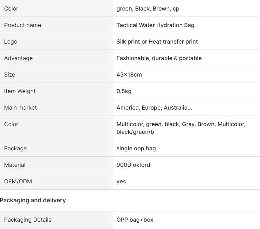The width and height of the screenshot is (260, 229).
Task: Click the "Item Weight" label cell
Action: click(x=20, y=91)
